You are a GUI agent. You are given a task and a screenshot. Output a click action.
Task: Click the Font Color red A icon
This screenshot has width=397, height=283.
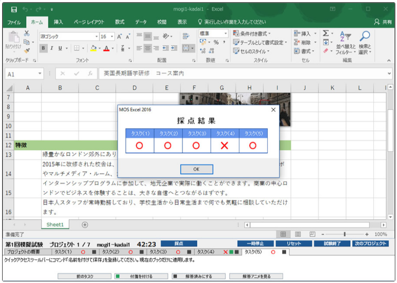click(x=107, y=48)
